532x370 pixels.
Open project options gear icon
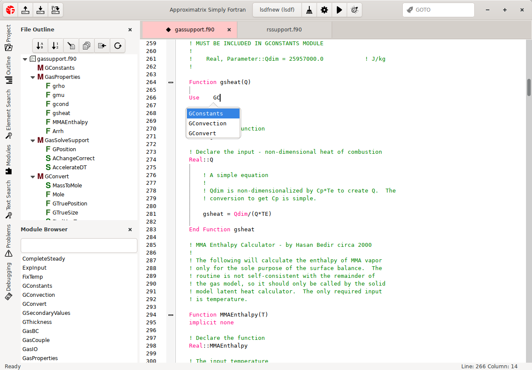tap(324, 10)
